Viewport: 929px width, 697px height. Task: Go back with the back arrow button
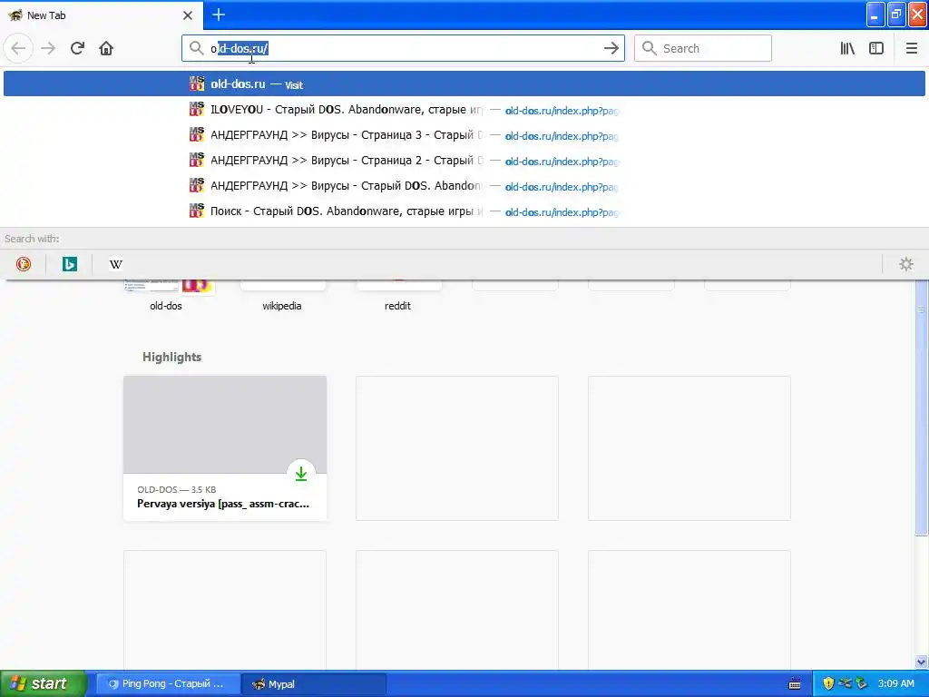tap(18, 48)
